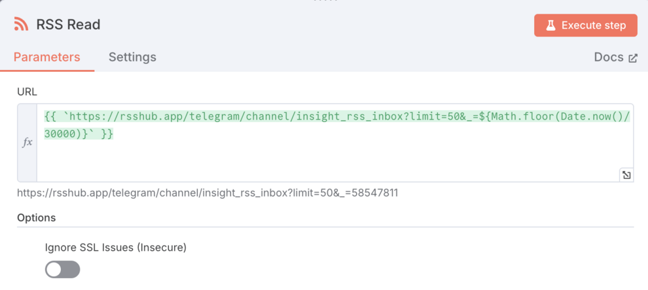Click the resolved URL preview text
The height and width of the screenshot is (290, 648).
click(x=207, y=193)
